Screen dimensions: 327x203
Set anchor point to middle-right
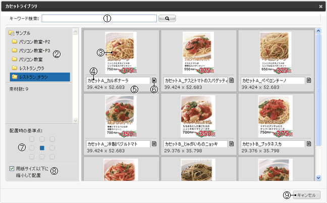52,148
